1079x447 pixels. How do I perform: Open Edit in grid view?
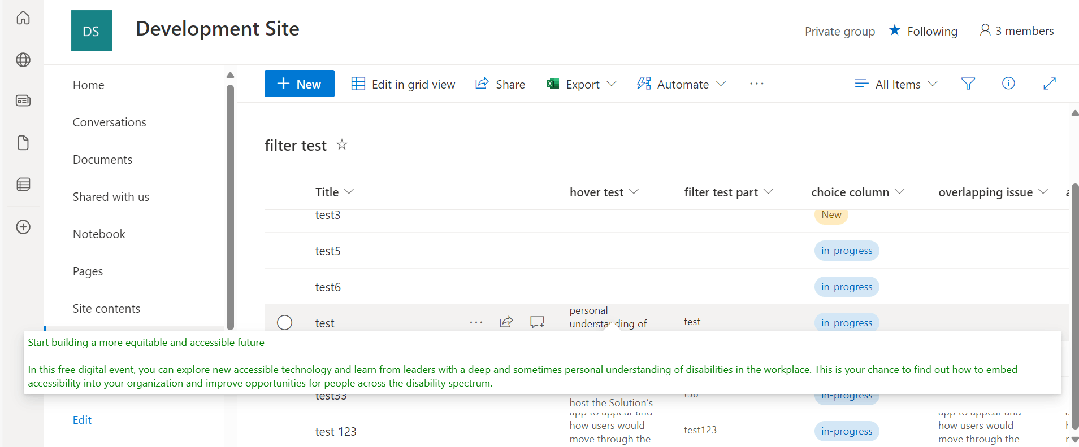[x=403, y=84]
